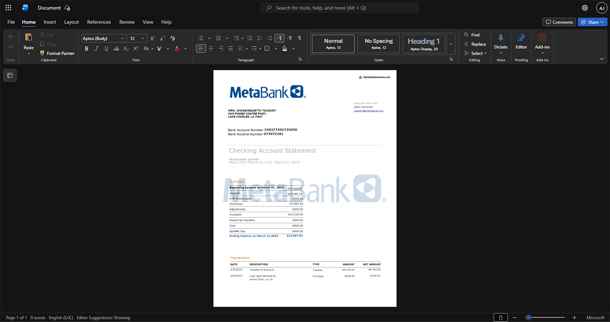
Task: Toggle Underline formatting
Action: pyautogui.click(x=106, y=49)
